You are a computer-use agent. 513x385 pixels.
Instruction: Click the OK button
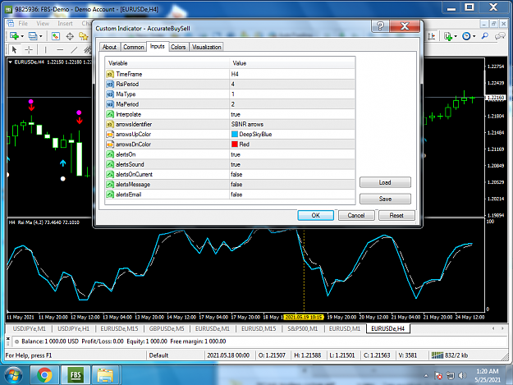coord(316,215)
